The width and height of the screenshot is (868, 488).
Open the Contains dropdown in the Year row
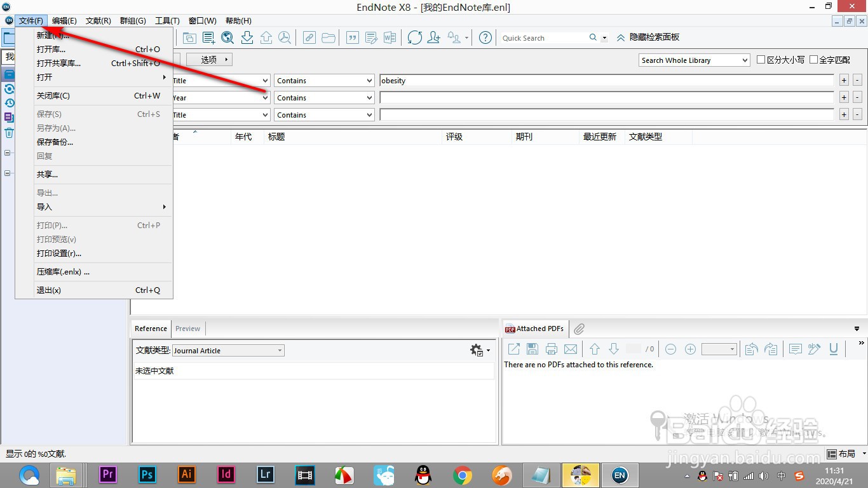tap(324, 98)
